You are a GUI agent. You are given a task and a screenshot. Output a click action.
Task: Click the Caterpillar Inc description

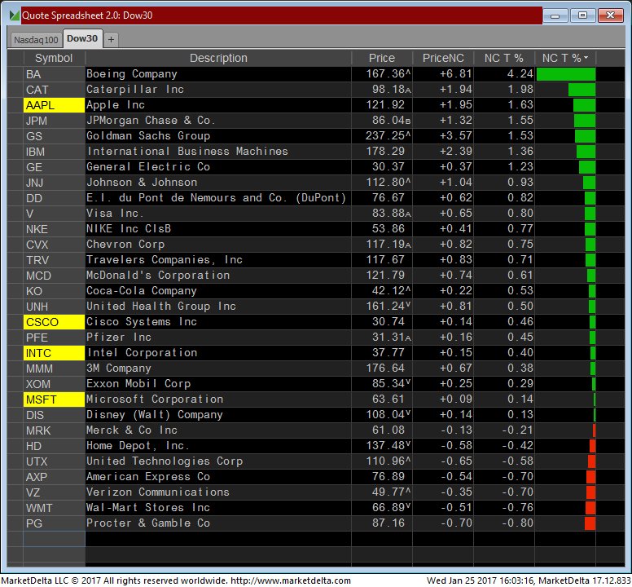pyautogui.click(x=135, y=90)
